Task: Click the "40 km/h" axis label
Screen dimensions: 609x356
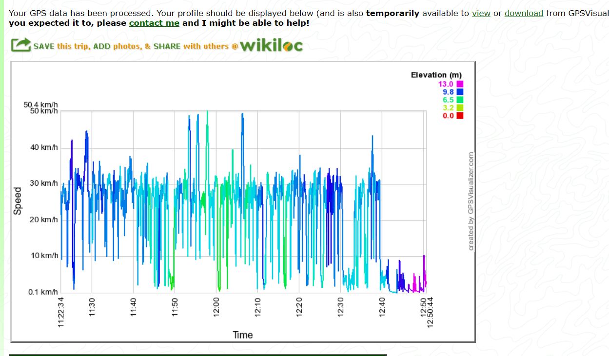Action: click(x=44, y=147)
